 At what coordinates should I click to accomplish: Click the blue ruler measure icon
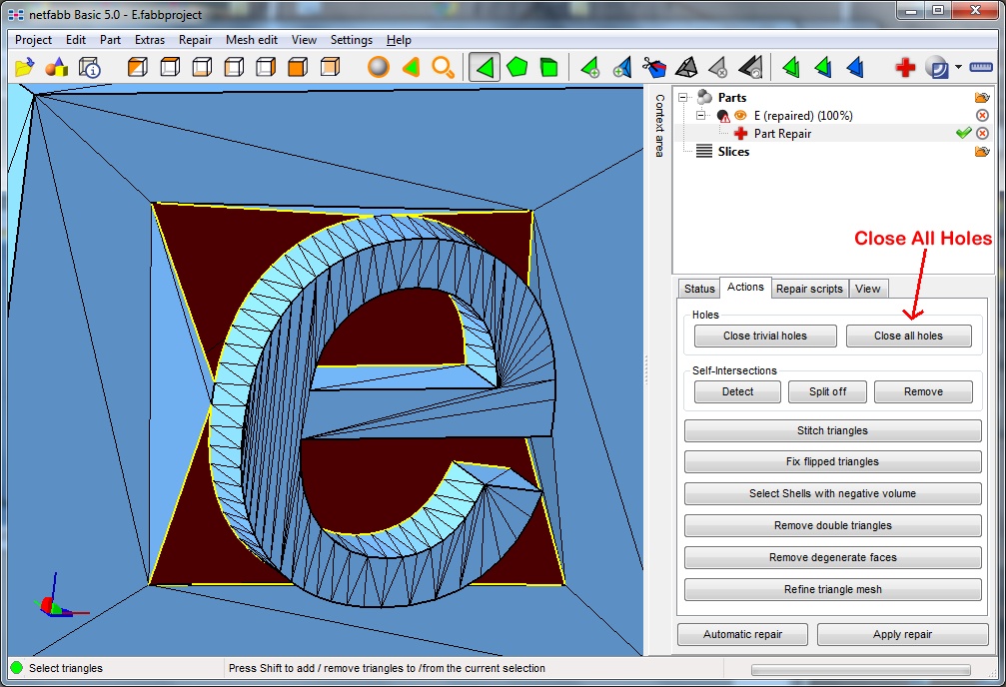pyautogui.click(x=980, y=67)
